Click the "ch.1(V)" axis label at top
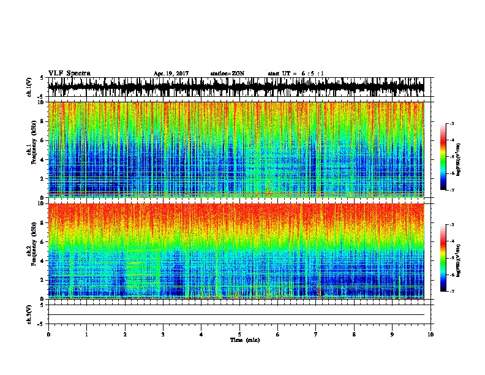The width and height of the screenshot is (485, 375). click(x=29, y=87)
